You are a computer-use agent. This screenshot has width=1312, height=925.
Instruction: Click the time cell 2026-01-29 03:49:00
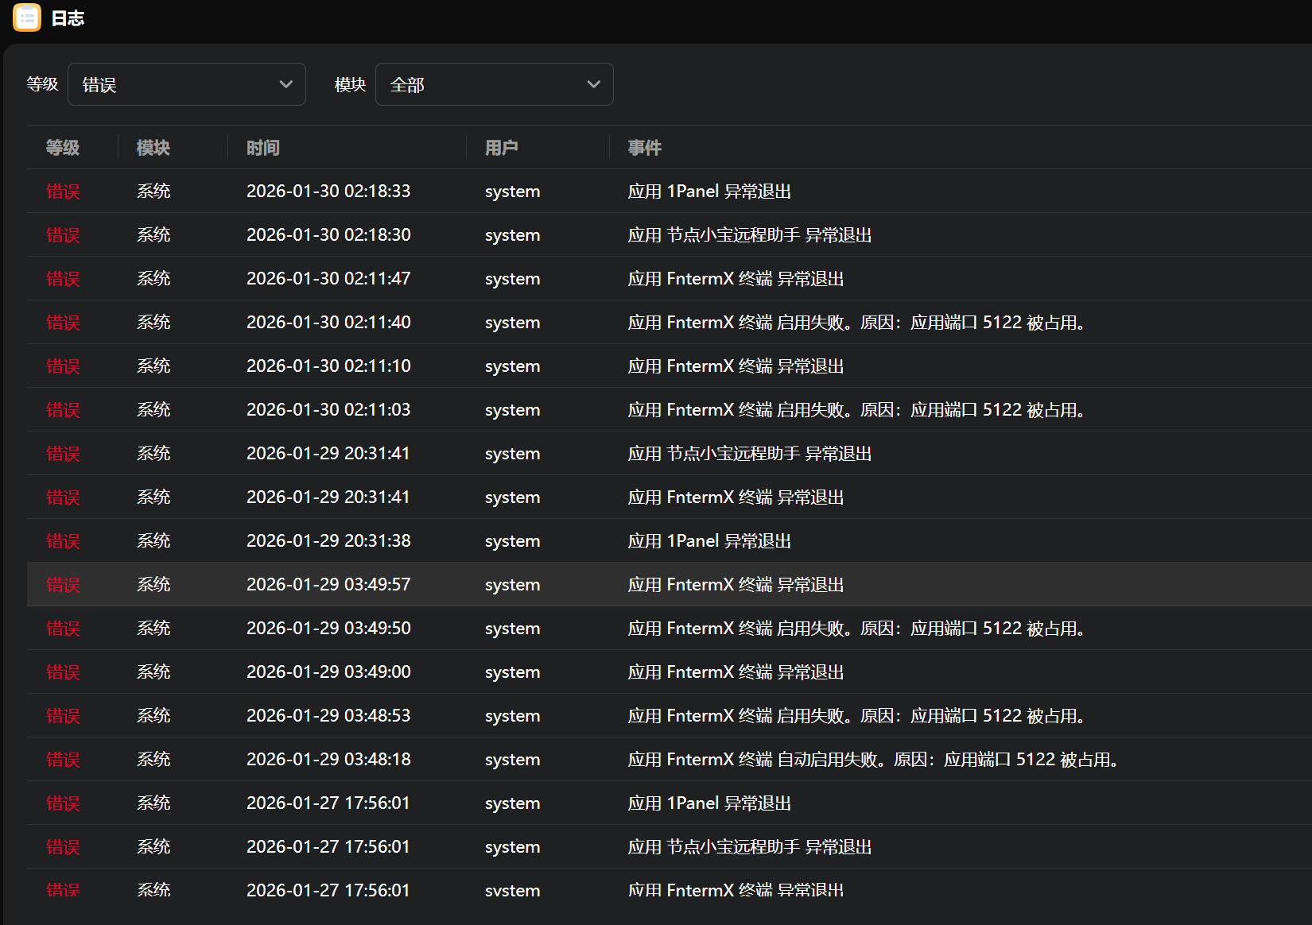tap(328, 671)
